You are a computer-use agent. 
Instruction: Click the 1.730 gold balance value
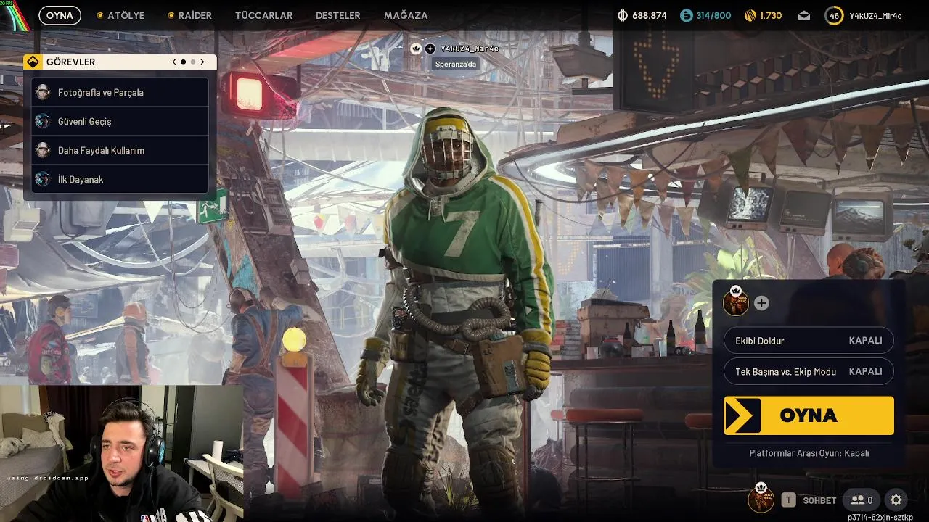pyautogui.click(x=771, y=15)
